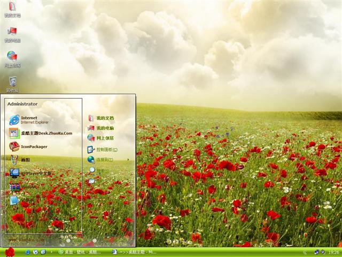Open 我的文档 in Start menu right column
The width and height of the screenshot is (342, 257).
pyautogui.click(x=101, y=118)
